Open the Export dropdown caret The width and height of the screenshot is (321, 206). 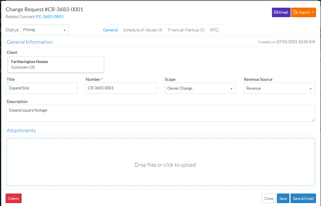[313, 12]
